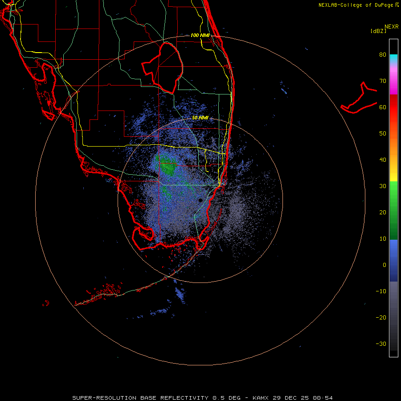The image size is (401, 401).
Task: Click the NEXLAB-College of DuPage credit text
Action: (x=358, y=5)
